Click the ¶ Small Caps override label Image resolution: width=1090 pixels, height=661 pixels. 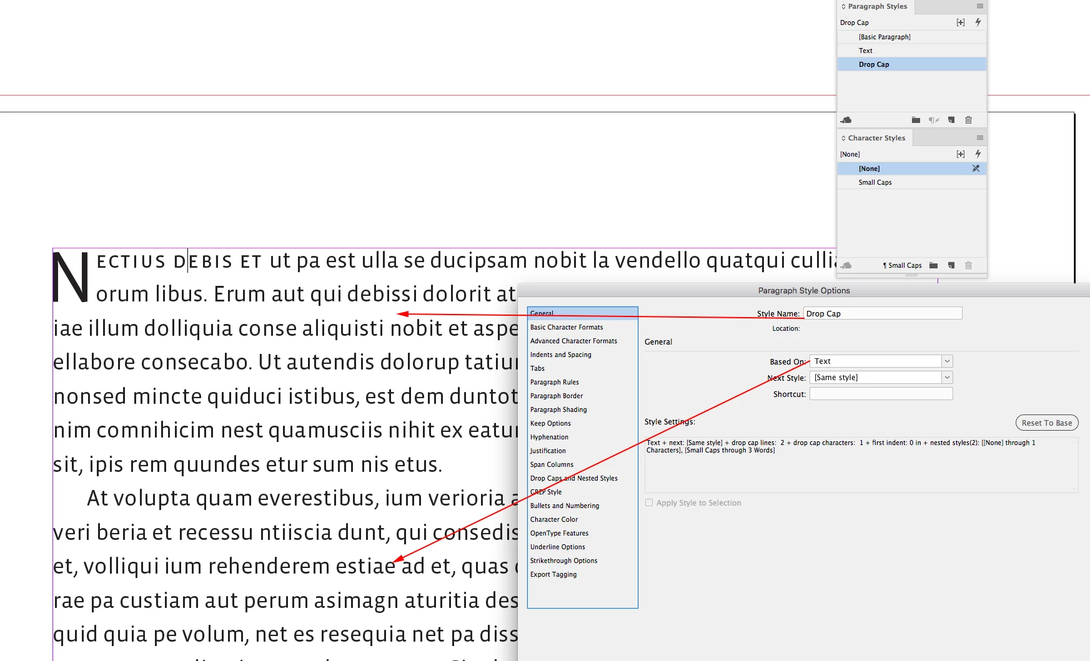pos(902,265)
